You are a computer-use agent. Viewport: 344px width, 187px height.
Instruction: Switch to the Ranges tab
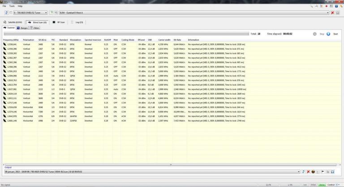click(x=22, y=28)
